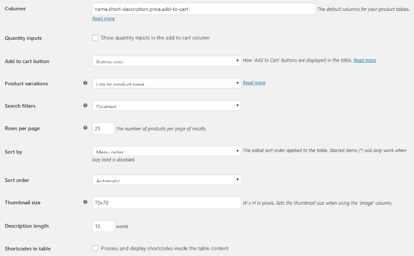Click the help icon beside Search filters
Screen dimensions: 414x256
pos(85,106)
